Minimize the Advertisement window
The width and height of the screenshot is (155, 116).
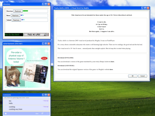pos(43,44)
